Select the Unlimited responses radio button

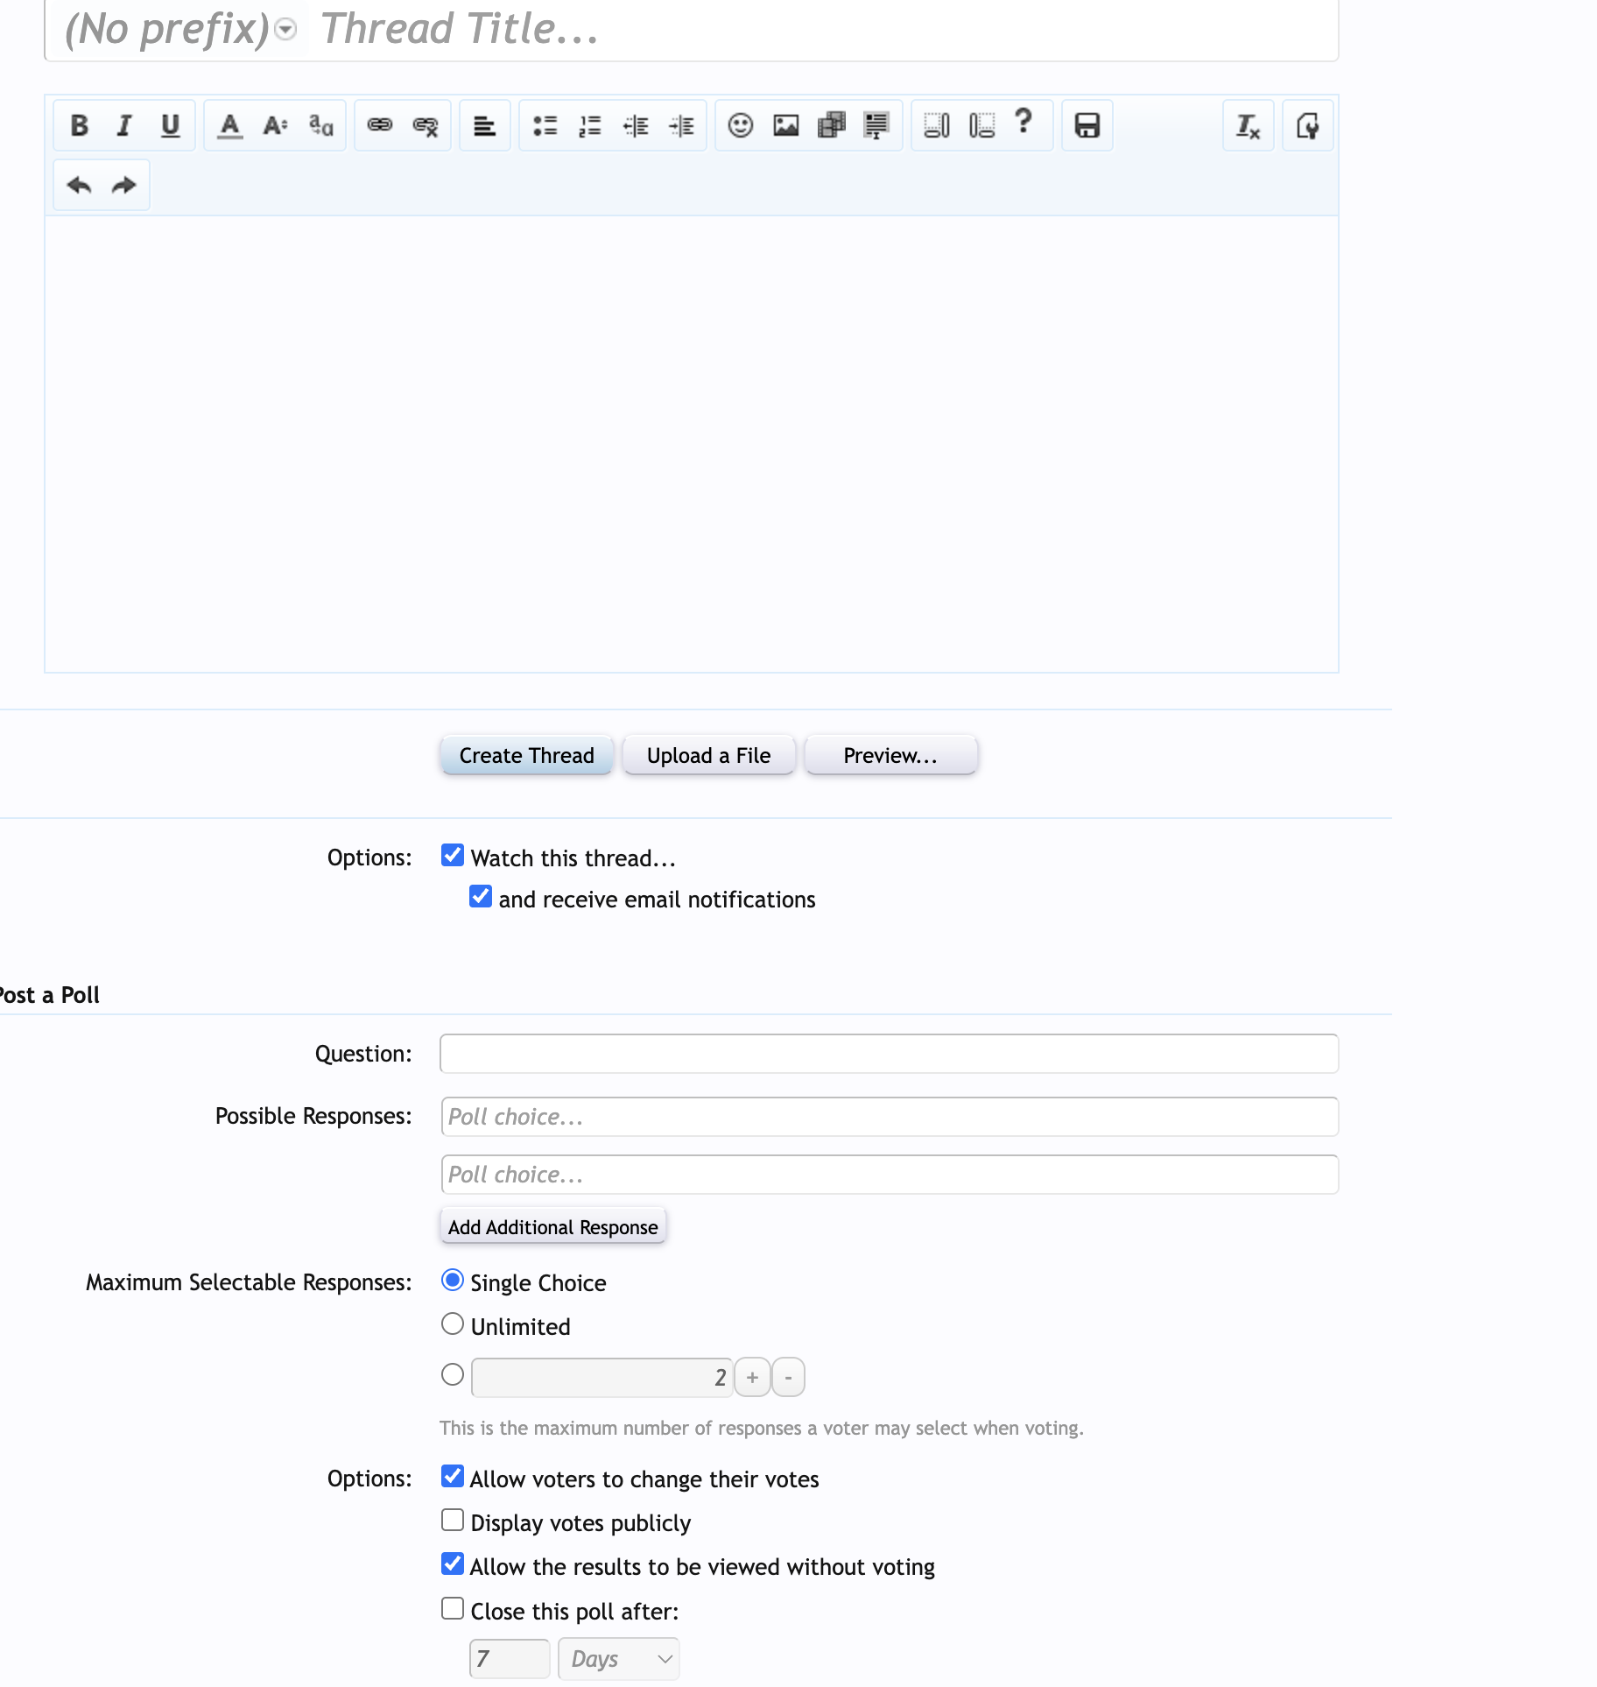(x=452, y=1324)
